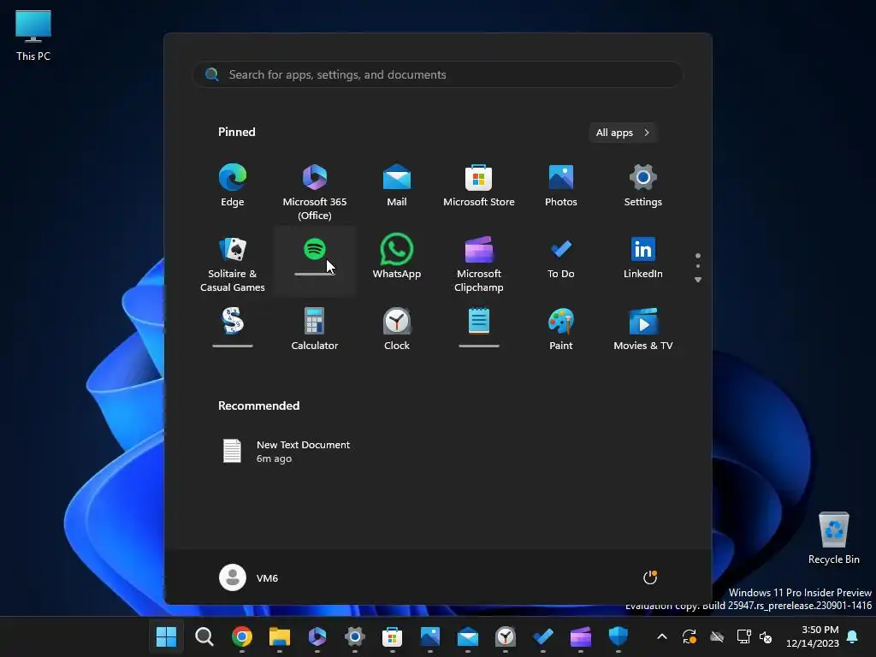
Task: Open the notification bell
Action: click(x=853, y=636)
